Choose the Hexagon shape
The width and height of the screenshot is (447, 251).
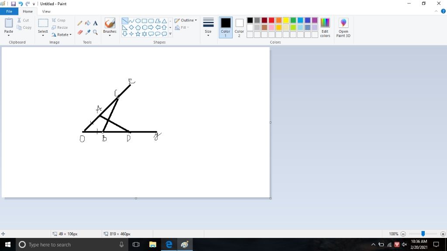coord(144,27)
